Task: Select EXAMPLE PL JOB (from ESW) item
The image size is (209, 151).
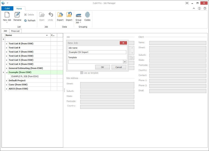Action: tap(25, 76)
